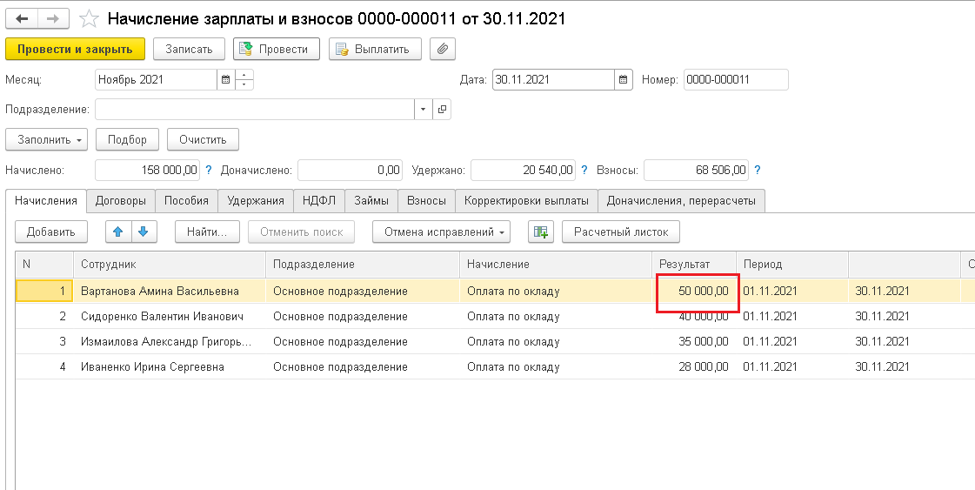The height and width of the screenshot is (490, 975).
Task: Click the paperclip attachments icon
Action: (443, 49)
